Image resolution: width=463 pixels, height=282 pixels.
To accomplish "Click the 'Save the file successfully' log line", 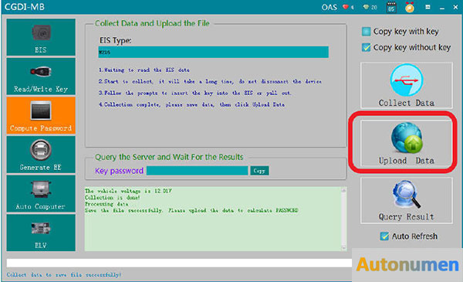I will point(191,210).
